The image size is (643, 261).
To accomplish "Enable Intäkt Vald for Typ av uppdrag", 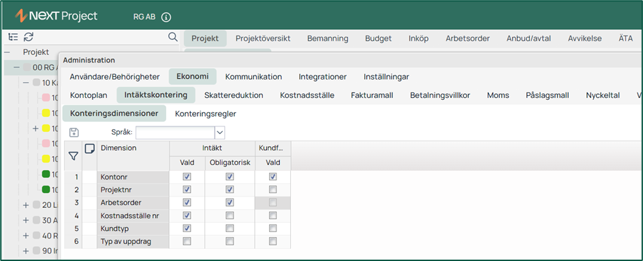I will coord(187,241).
